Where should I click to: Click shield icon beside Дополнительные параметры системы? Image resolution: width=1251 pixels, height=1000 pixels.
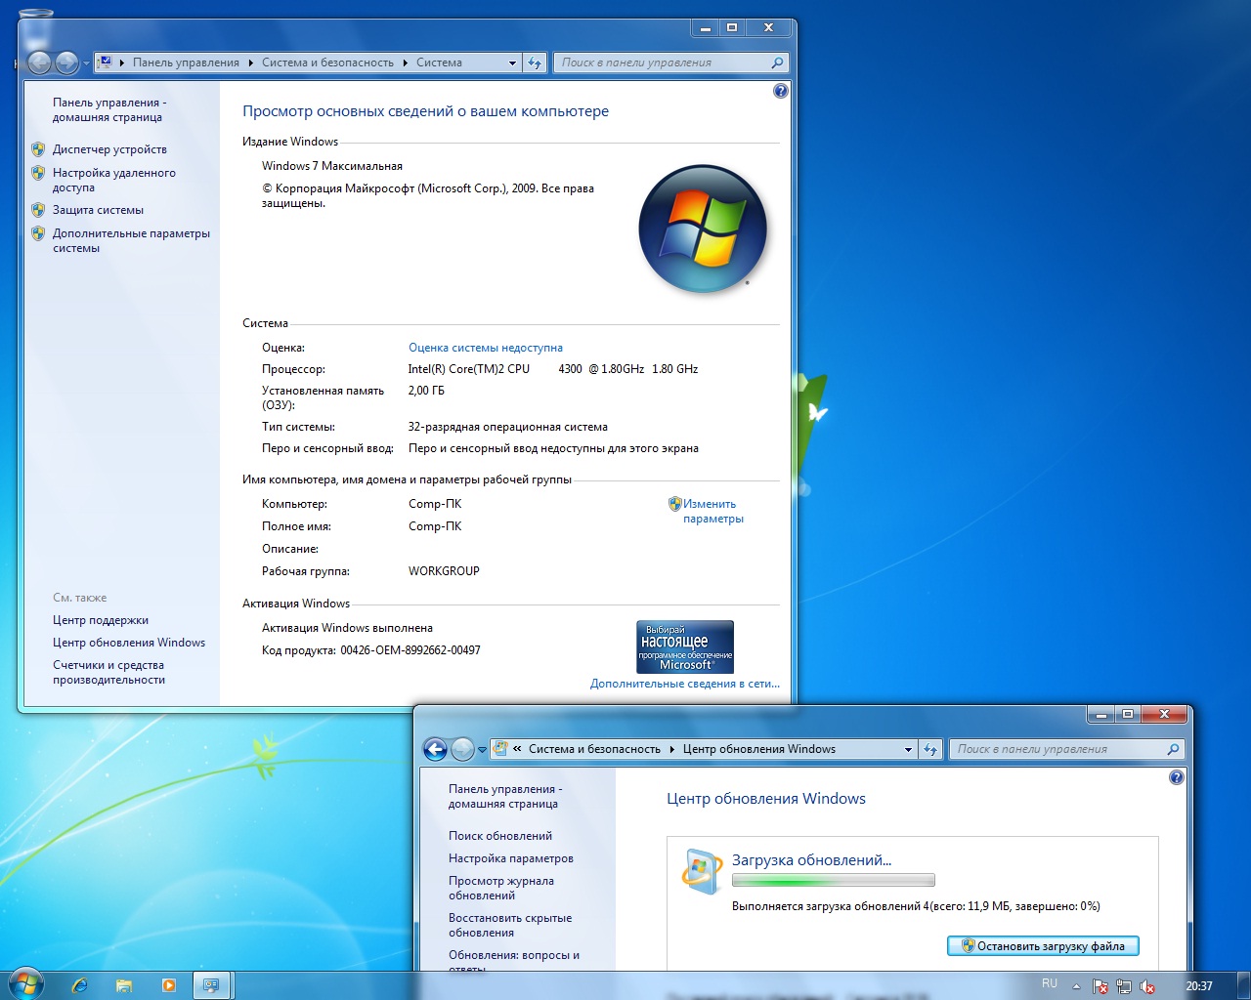pos(38,233)
